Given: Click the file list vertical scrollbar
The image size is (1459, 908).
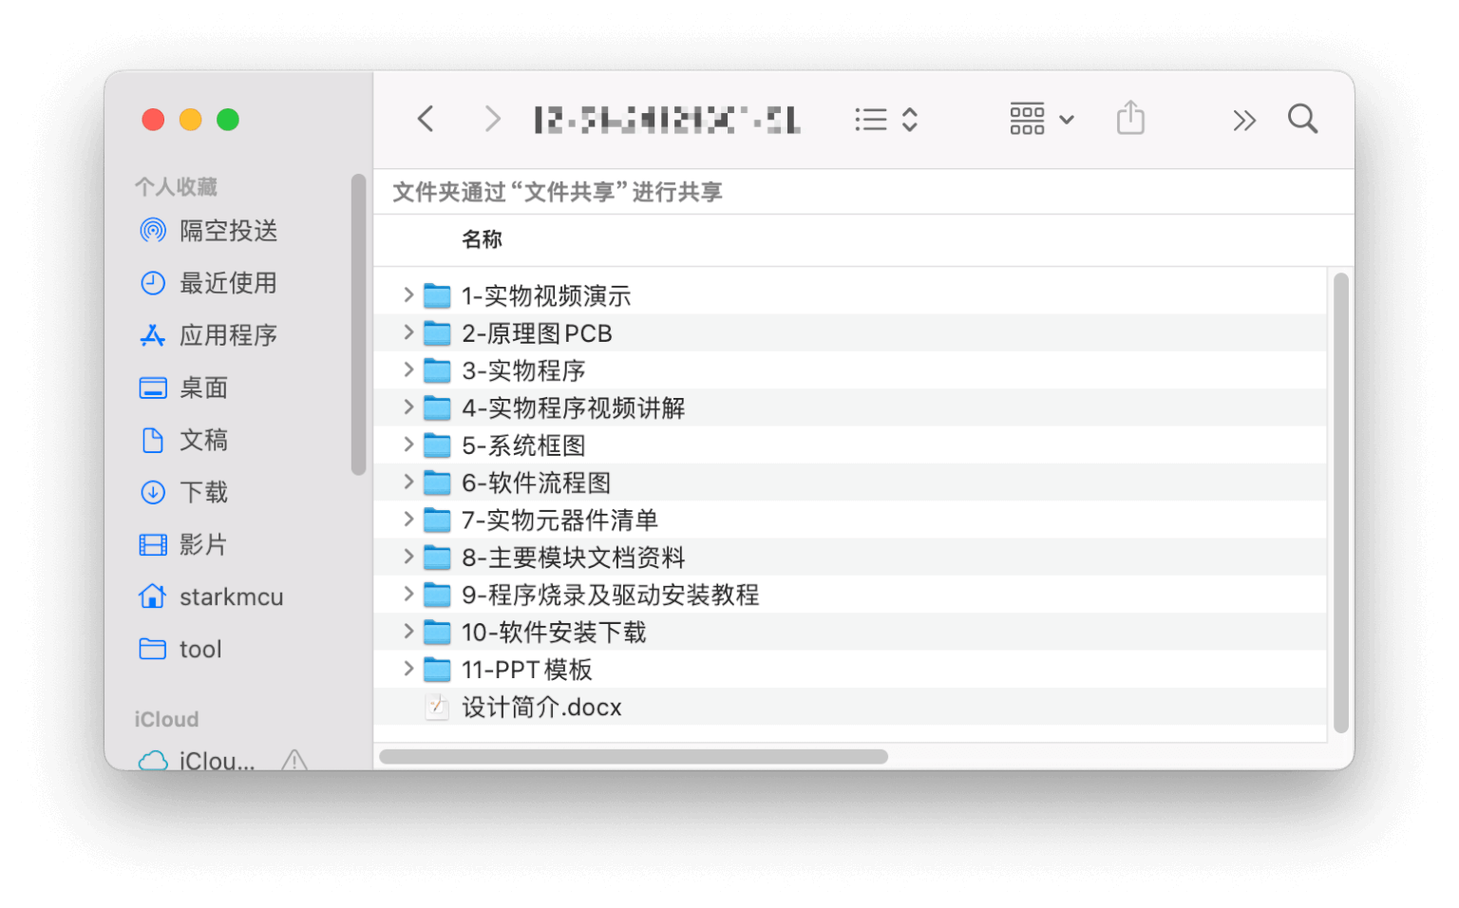Looking at the screenshot, I should pos(1341,502).
